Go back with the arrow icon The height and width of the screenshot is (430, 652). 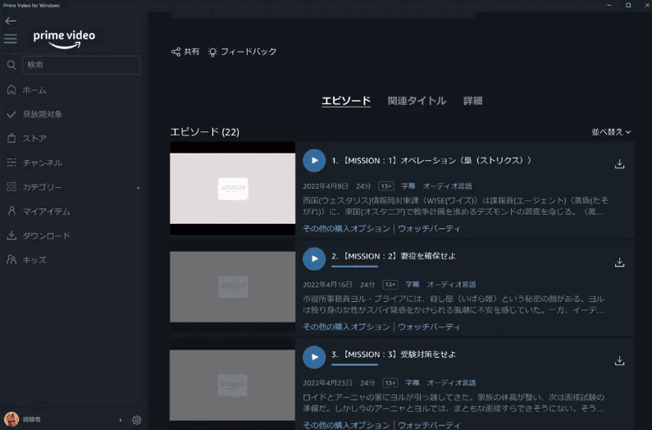pyautogui.click(x=11, y=21)
